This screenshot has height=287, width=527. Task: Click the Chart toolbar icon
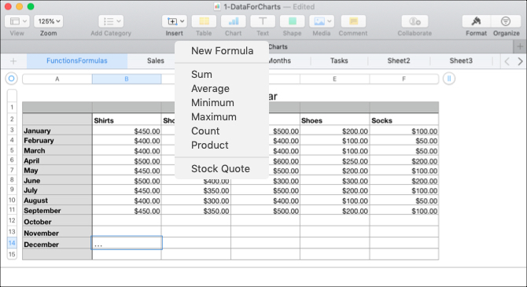(x=234, y=21)
